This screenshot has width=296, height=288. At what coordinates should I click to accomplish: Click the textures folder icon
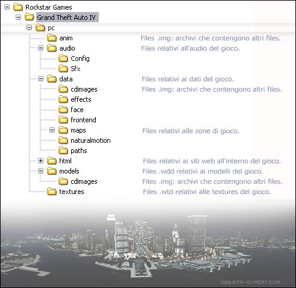(52, 192)
